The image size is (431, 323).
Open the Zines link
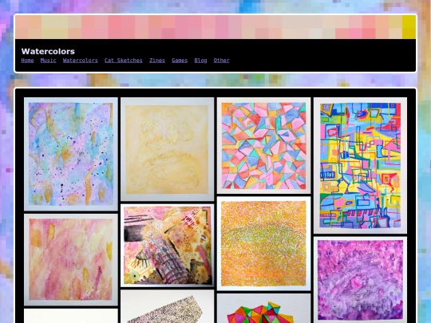157,61
